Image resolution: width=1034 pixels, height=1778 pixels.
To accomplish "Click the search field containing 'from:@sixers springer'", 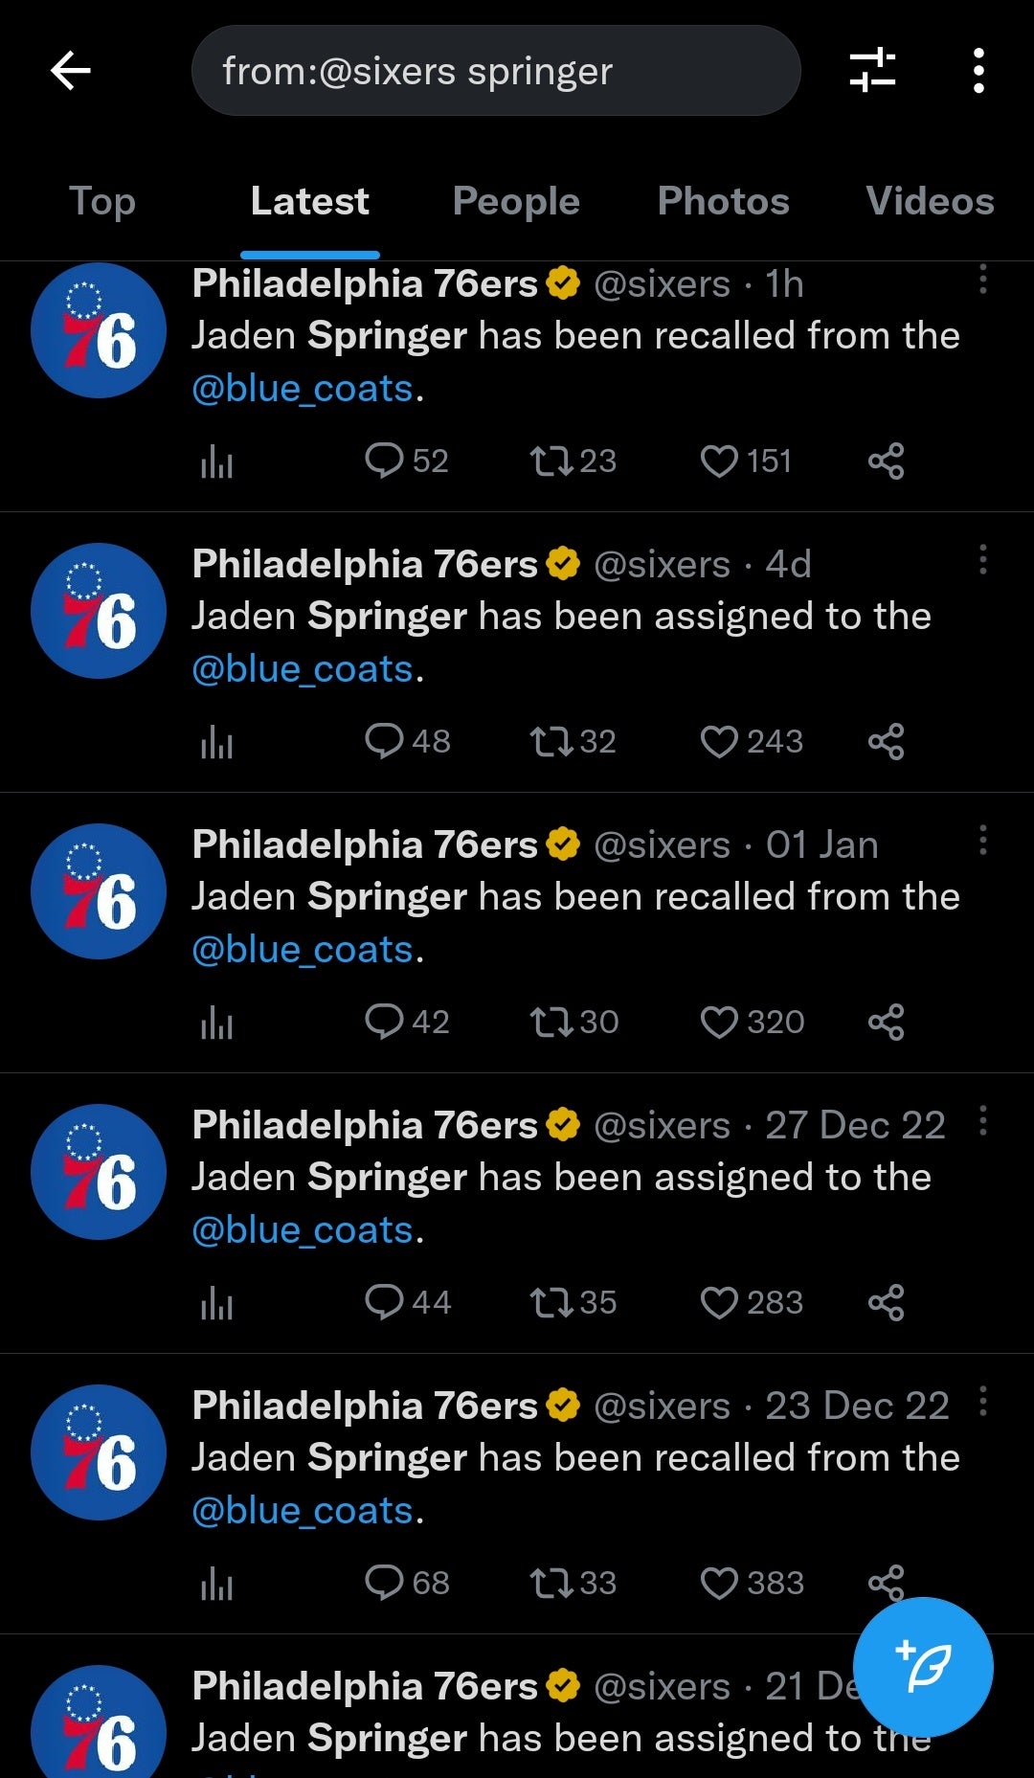I will (495, 71).
